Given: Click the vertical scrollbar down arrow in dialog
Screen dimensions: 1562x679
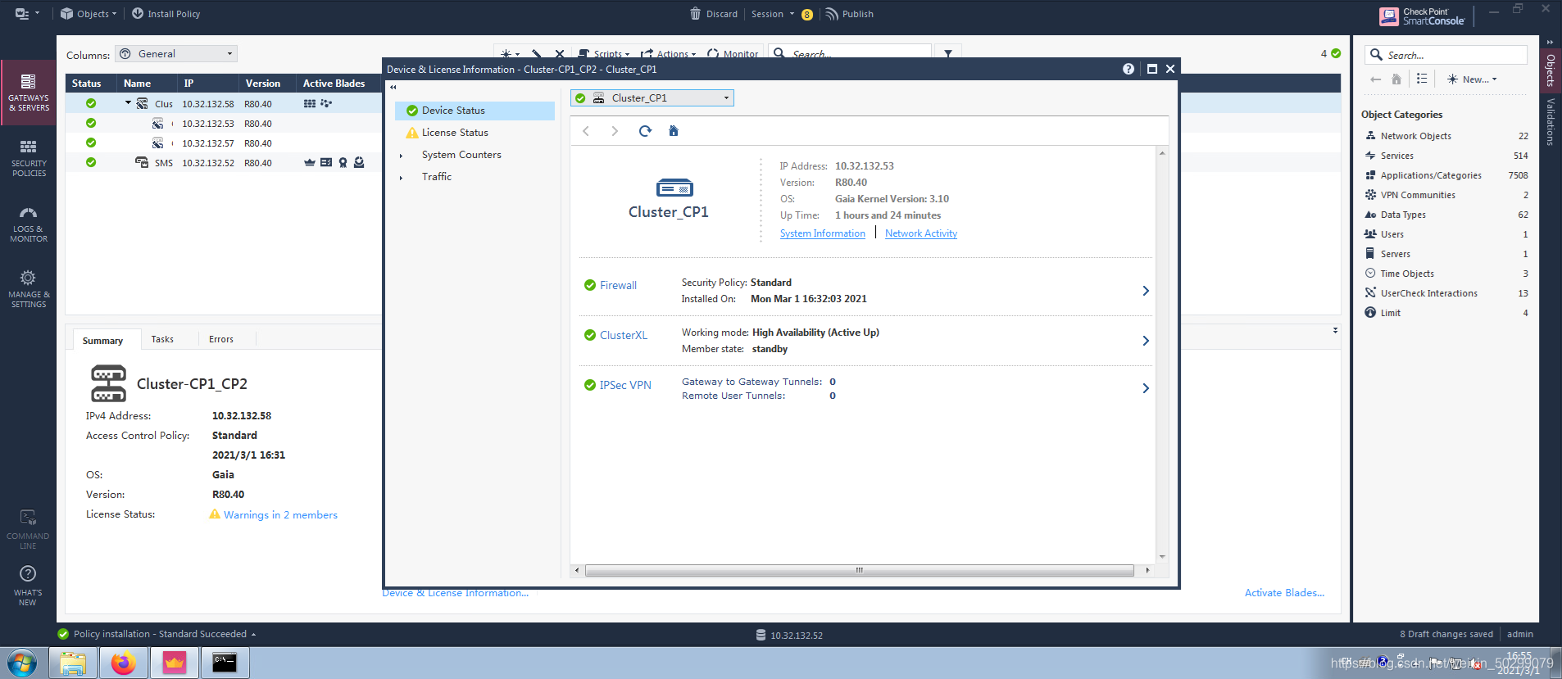Looking at the screenshot, I should pos(1162,557).
